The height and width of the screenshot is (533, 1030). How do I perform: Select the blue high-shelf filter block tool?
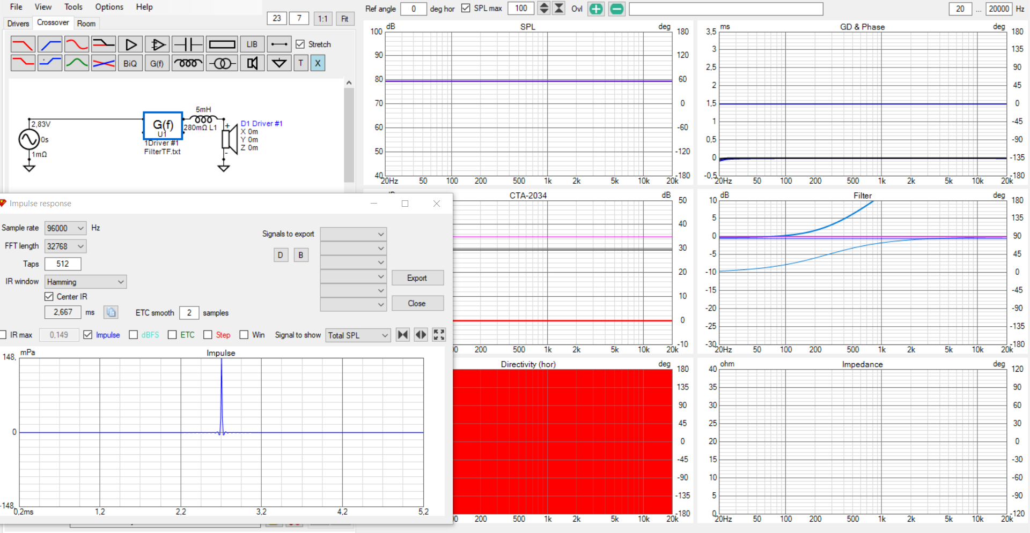tap(50, 63)
